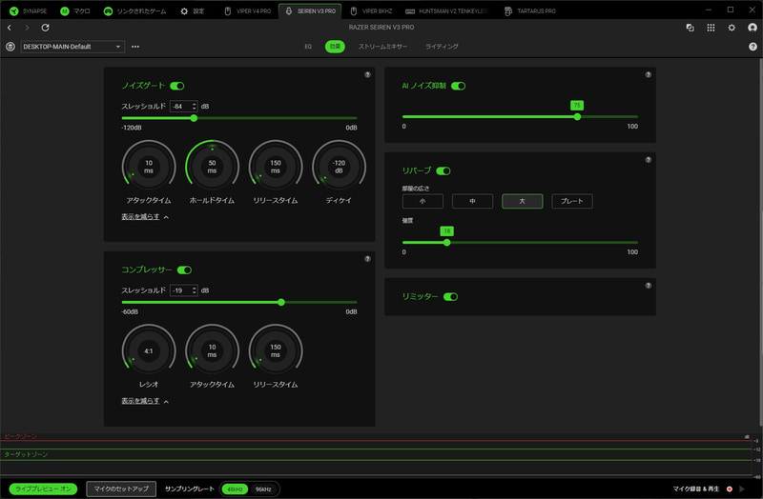The height and width of the screenshot is (499, 763).
Task: Click the ディケイ knob
Action: click(339, 167)
